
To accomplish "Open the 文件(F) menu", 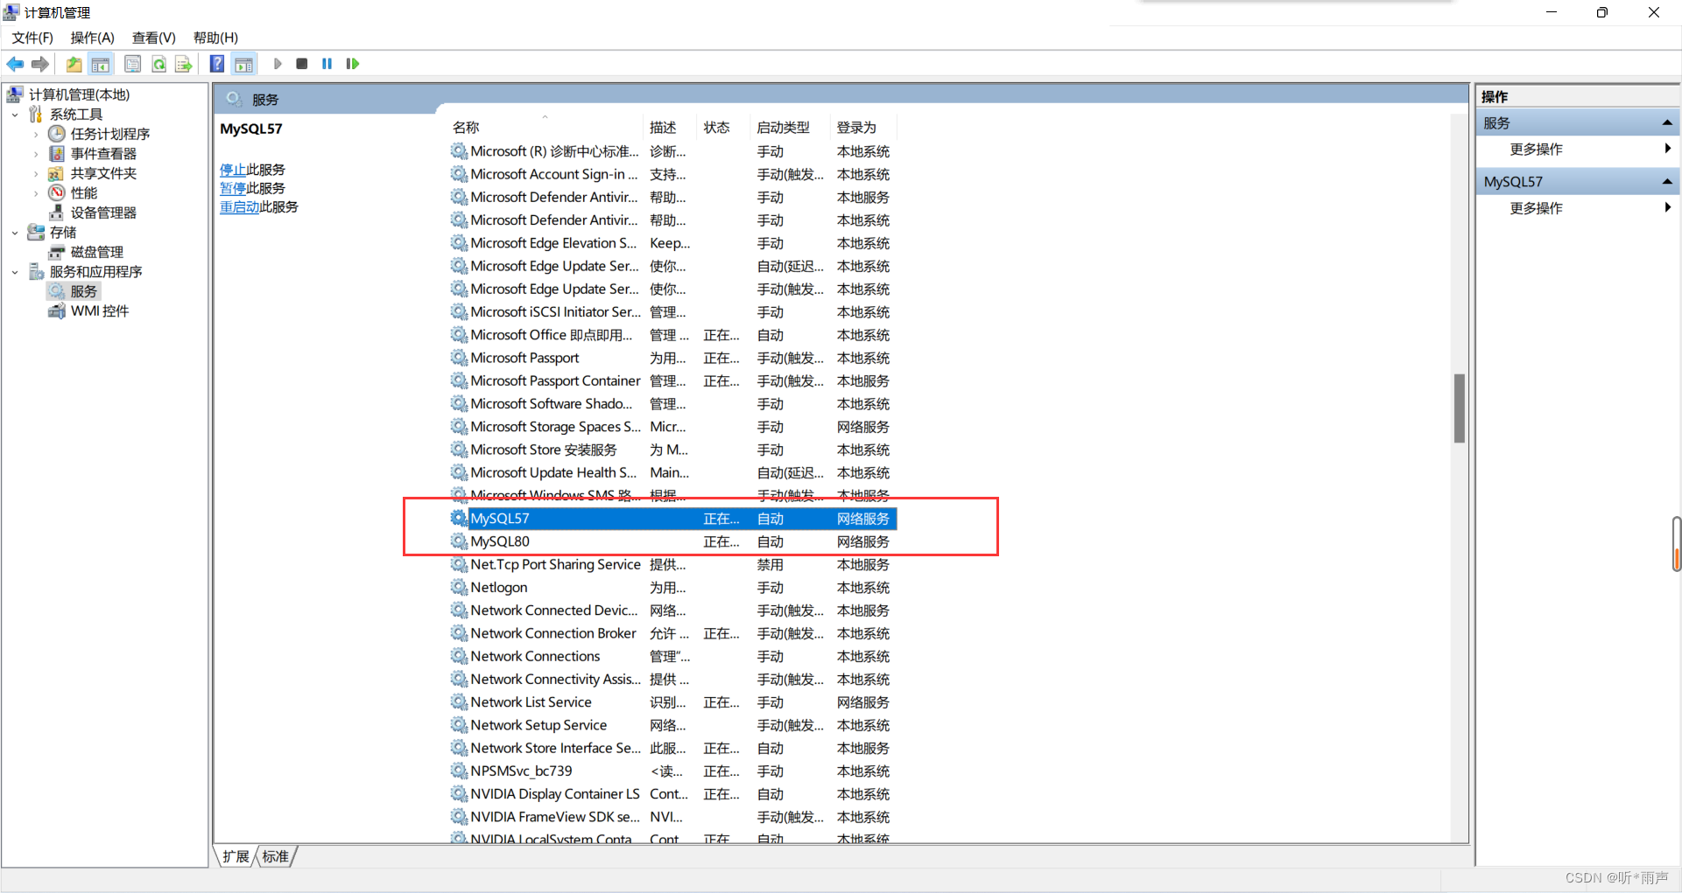I will click(32, 38).
